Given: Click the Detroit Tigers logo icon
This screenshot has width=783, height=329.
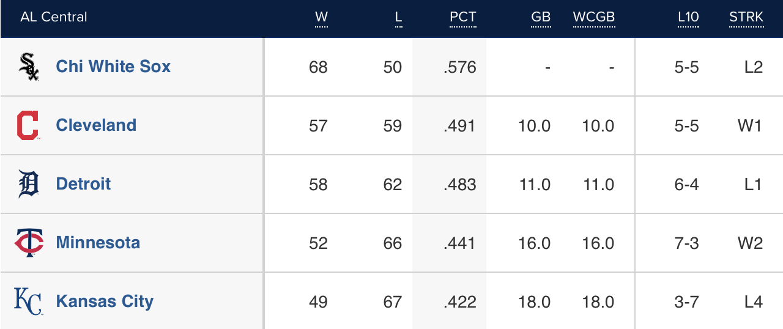Looking at the screenshot, I should 29,184.
